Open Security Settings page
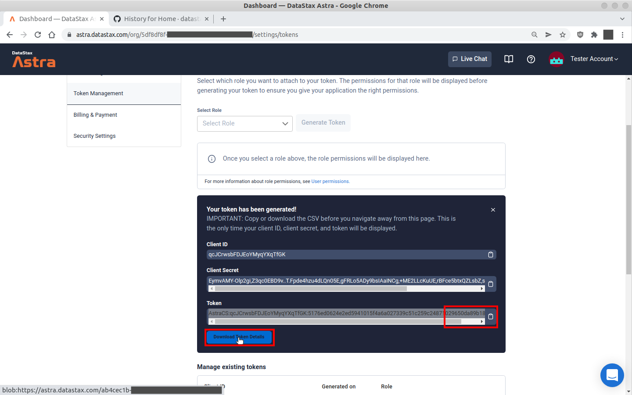Image resolution: width=632 pixels, height=395 pixels. pyautogui.click(x=124, y=136)
